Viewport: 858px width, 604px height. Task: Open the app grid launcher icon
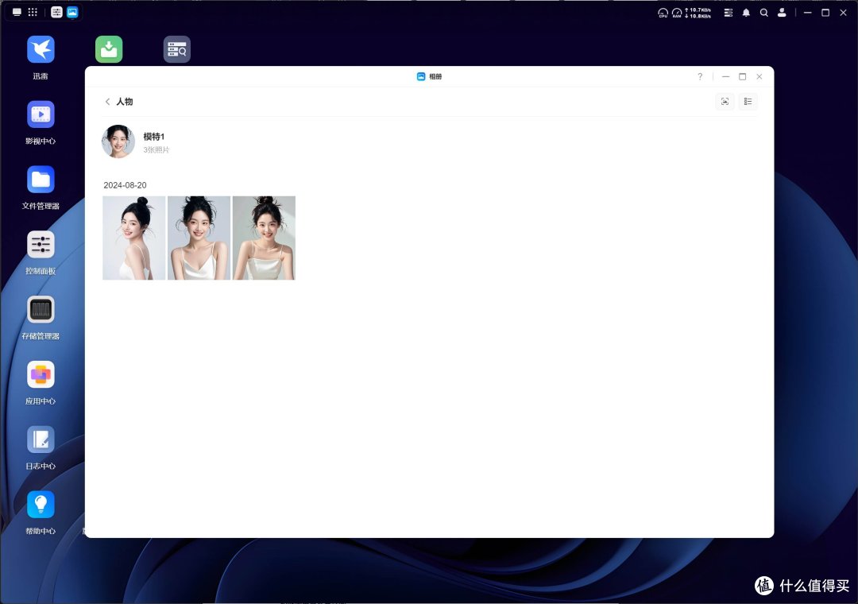[33, 12]
